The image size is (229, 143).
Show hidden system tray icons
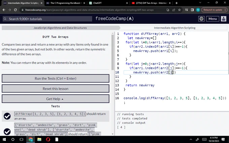191,140
